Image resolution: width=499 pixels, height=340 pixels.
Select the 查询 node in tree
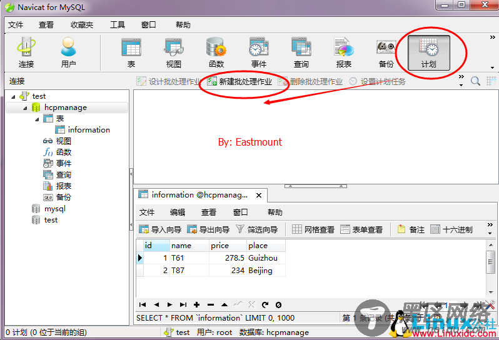58,174
